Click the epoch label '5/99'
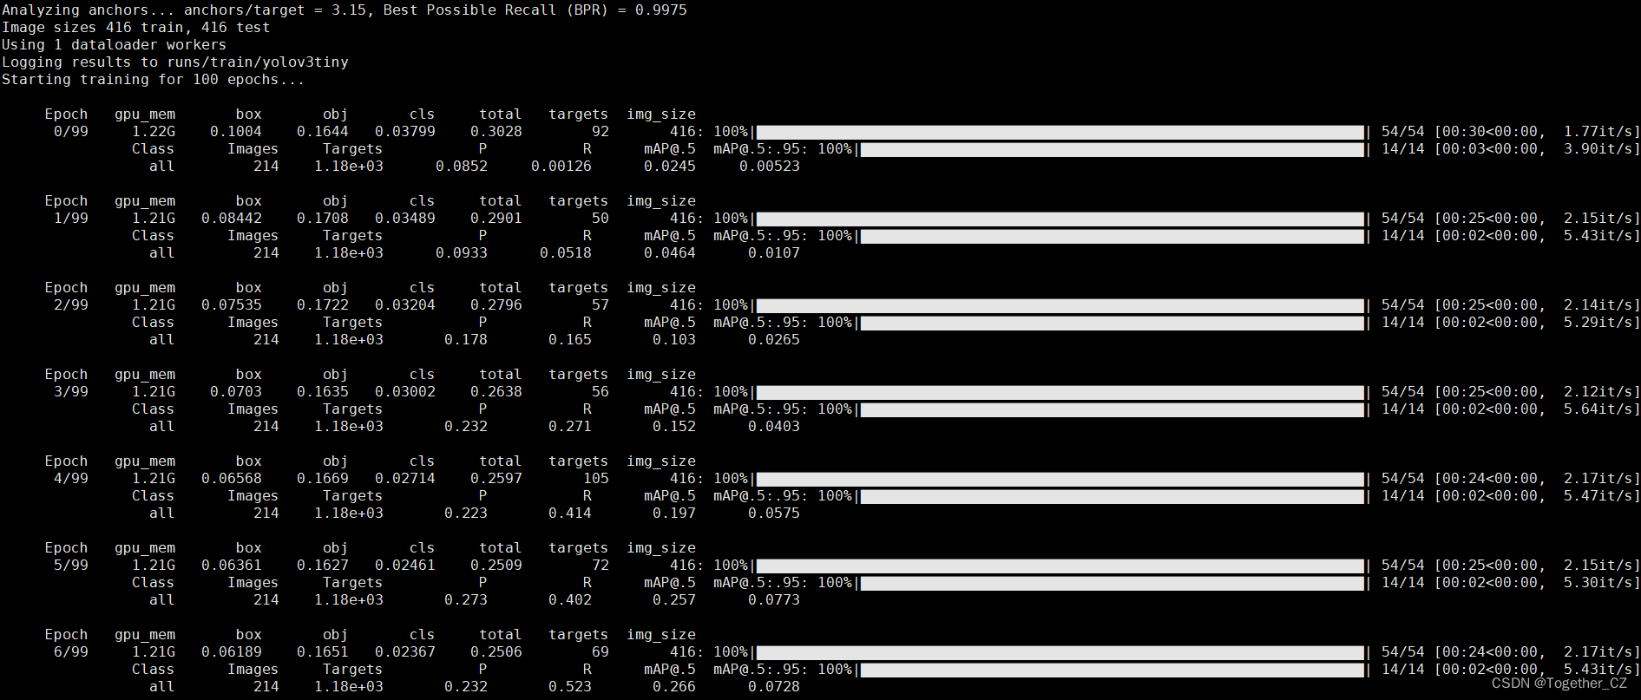 71,566
